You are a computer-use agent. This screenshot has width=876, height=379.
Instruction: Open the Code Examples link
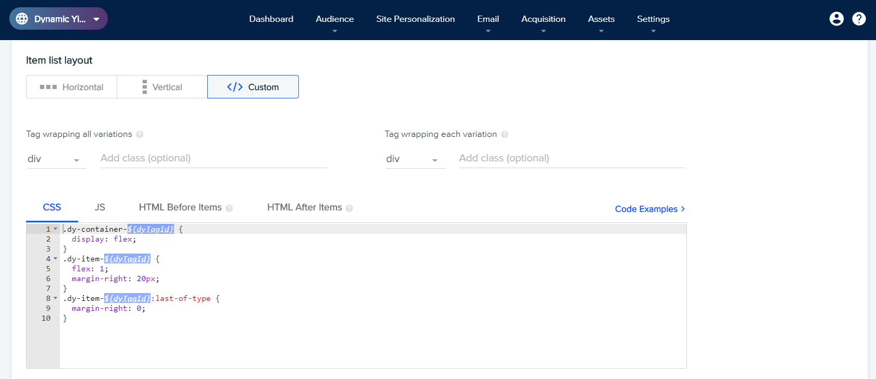click(650, 209)
